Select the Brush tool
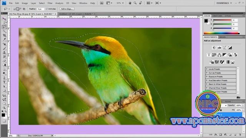 4,48
